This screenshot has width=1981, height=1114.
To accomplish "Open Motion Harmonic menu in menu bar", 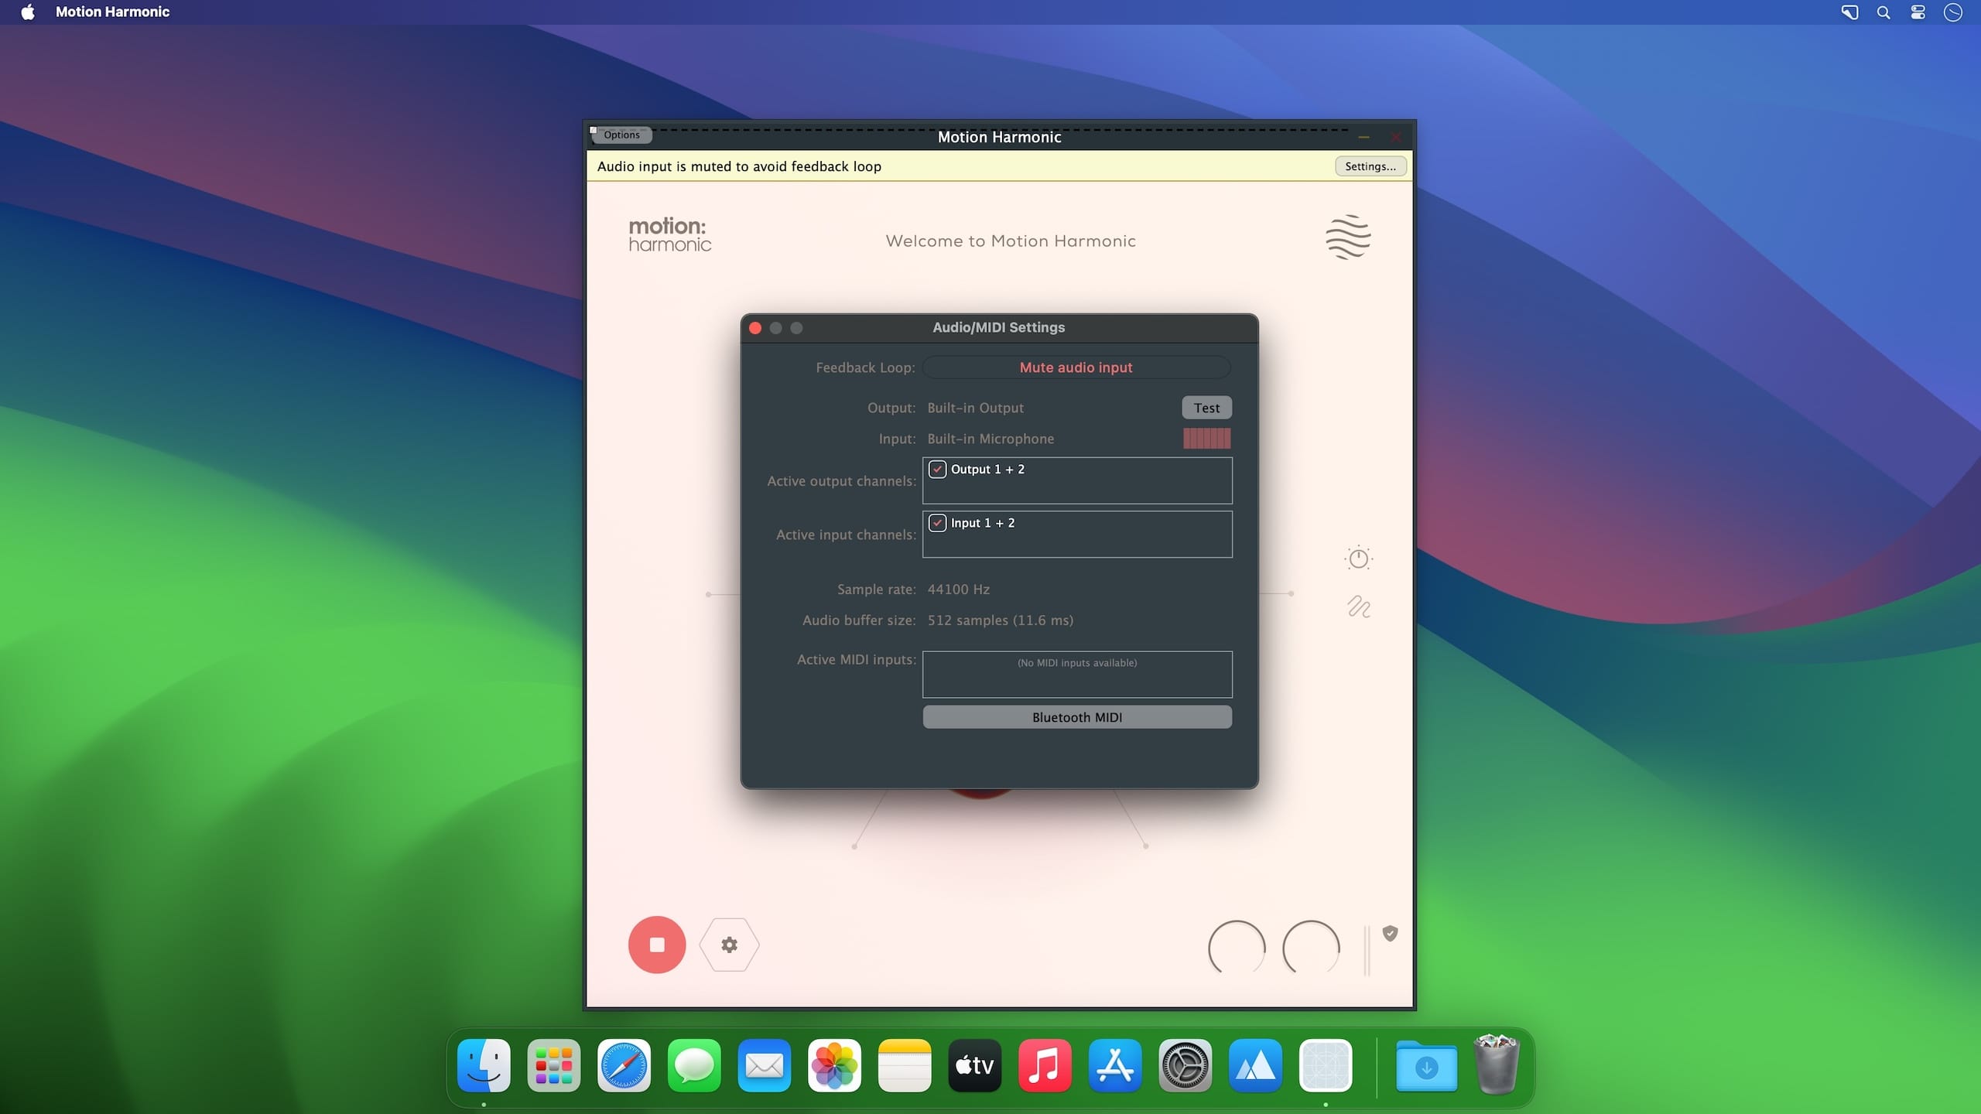I will coord(112,12).
